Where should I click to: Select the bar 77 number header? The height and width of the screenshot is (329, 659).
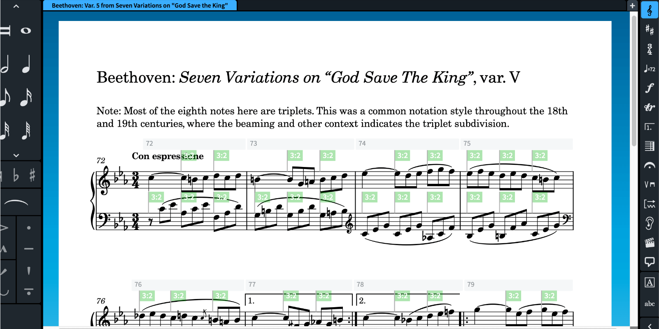coord(299,285)
